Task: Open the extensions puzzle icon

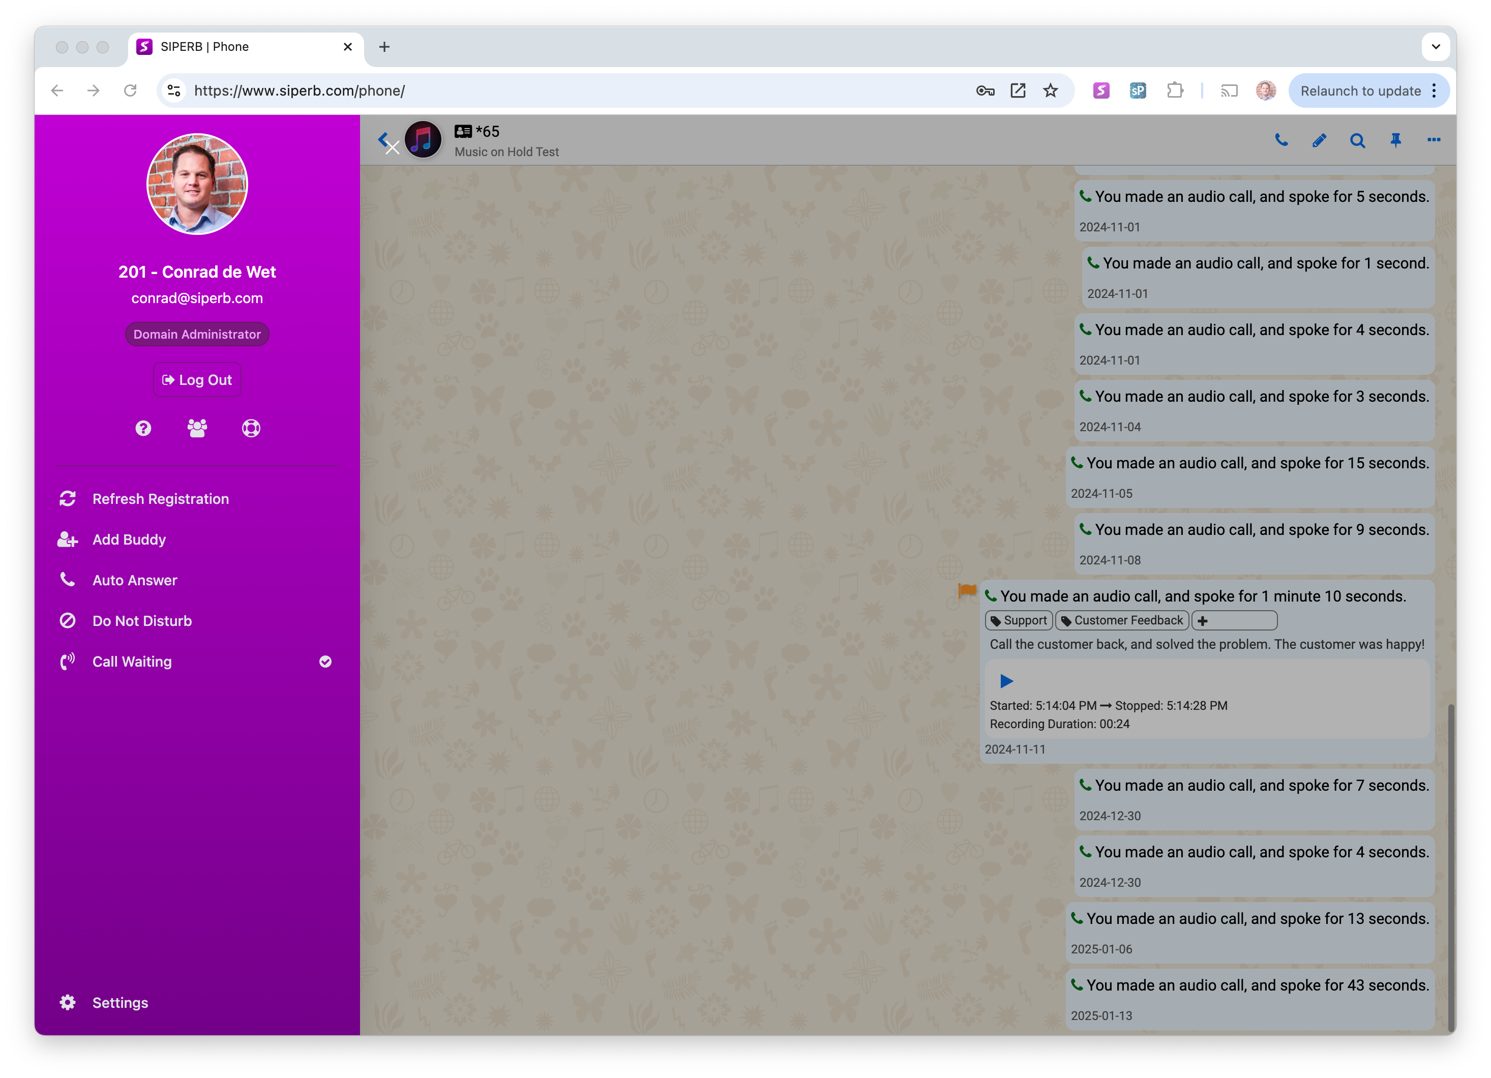Action: point(1175,91)
